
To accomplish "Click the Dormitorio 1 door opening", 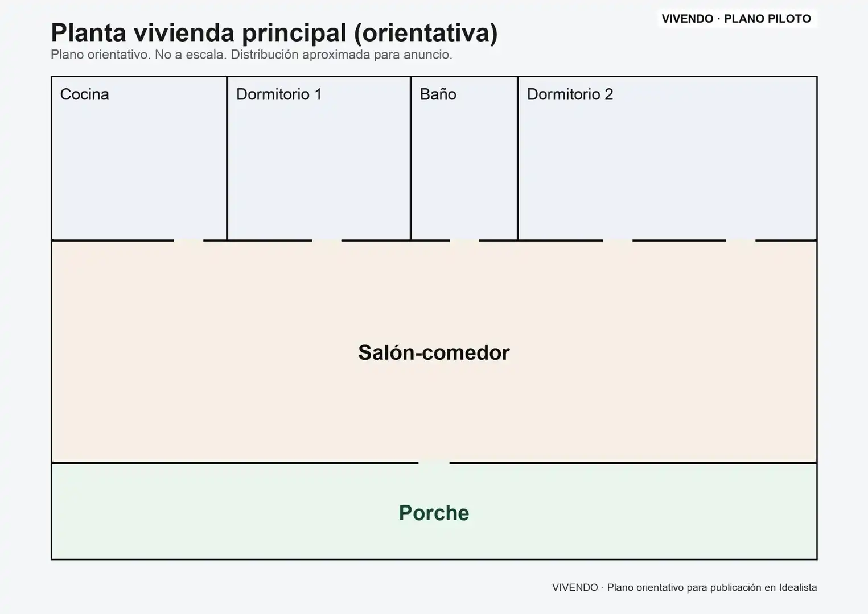I will click(327, 240).
